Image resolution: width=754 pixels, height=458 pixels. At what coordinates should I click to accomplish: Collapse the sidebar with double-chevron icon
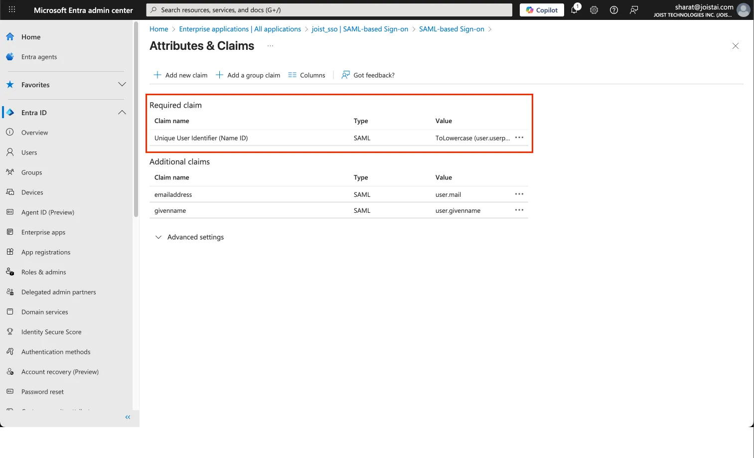(x=128, y=417)
